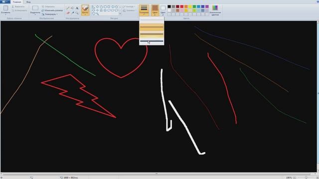Open the Rotate dropdown
Viewport: 319px width, 179px height.
50,14
